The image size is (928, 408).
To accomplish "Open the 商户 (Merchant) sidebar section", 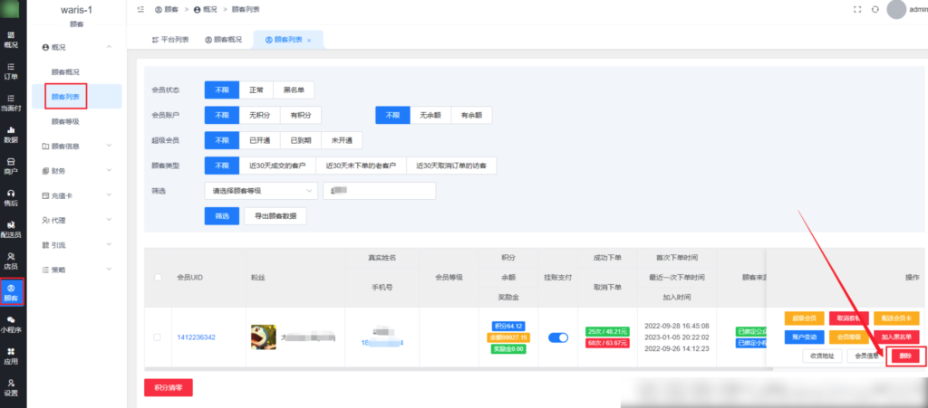I will (x=12, y=166).
